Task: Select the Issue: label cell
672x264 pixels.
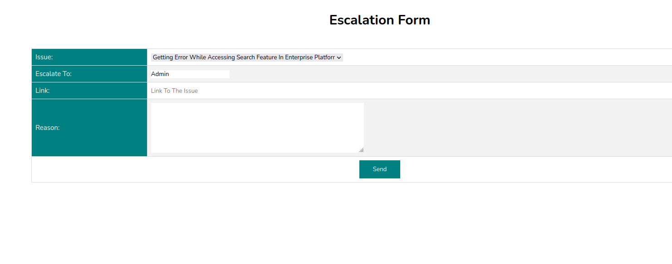Action: [89, 57]
